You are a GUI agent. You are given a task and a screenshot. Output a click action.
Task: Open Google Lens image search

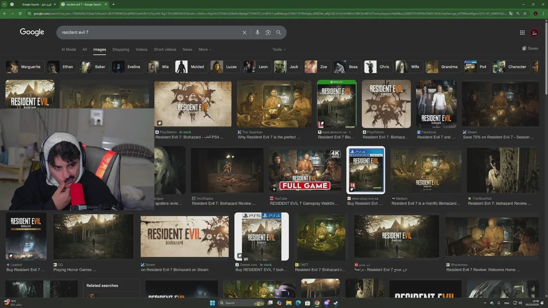coord(268,33)
